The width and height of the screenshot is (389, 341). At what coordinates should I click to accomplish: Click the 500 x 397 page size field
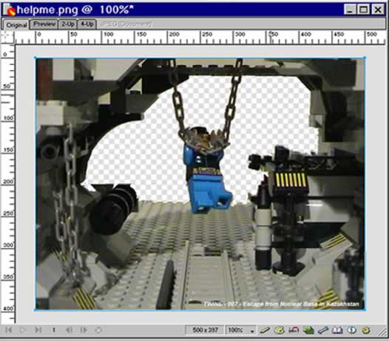205,330
